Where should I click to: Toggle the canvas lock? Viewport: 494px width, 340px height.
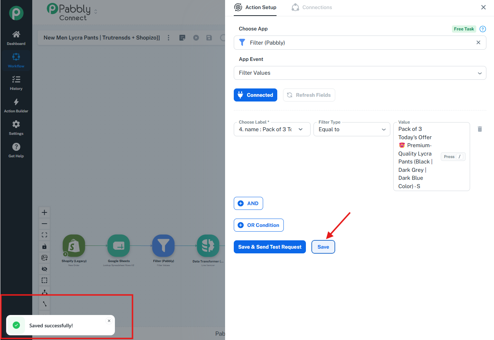pyautogui.click(x=45, y=246)
